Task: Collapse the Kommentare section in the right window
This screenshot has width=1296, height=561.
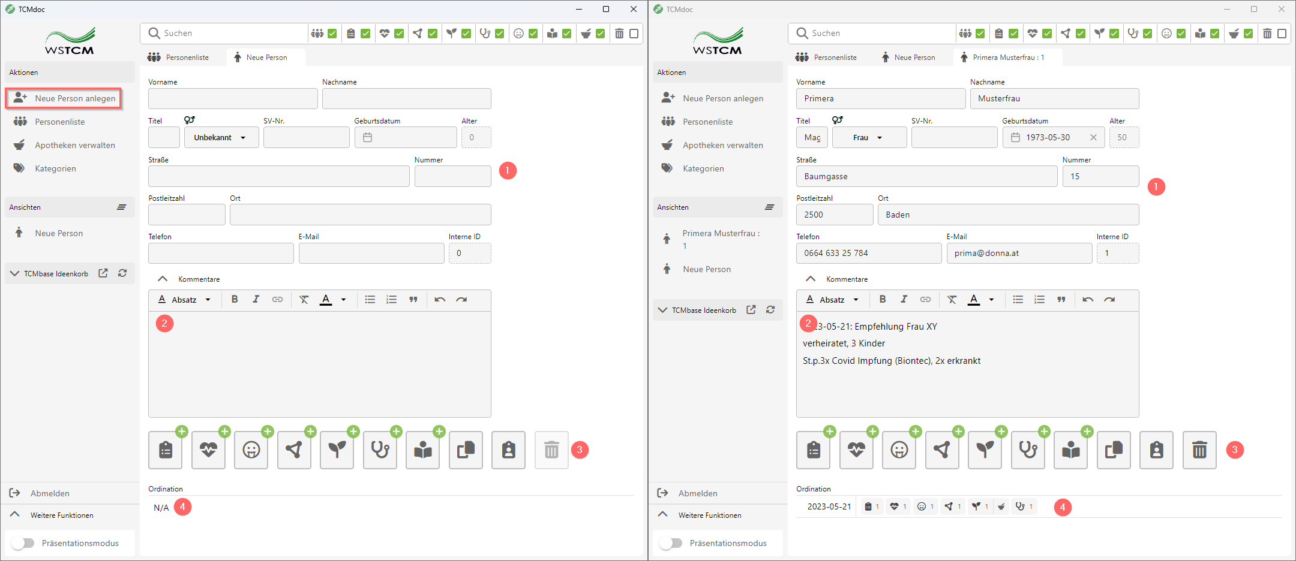Action: 810,279
